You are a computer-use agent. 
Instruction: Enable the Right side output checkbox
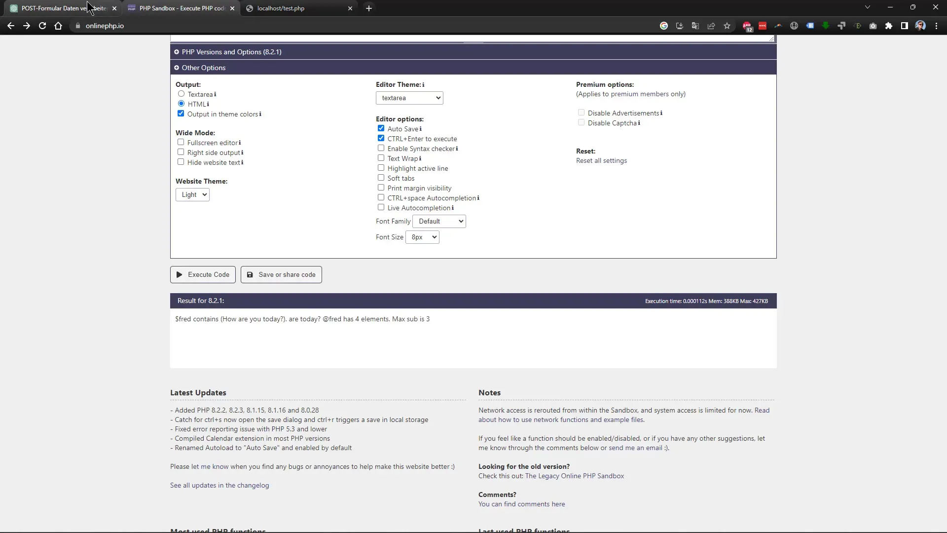(181, 152)
